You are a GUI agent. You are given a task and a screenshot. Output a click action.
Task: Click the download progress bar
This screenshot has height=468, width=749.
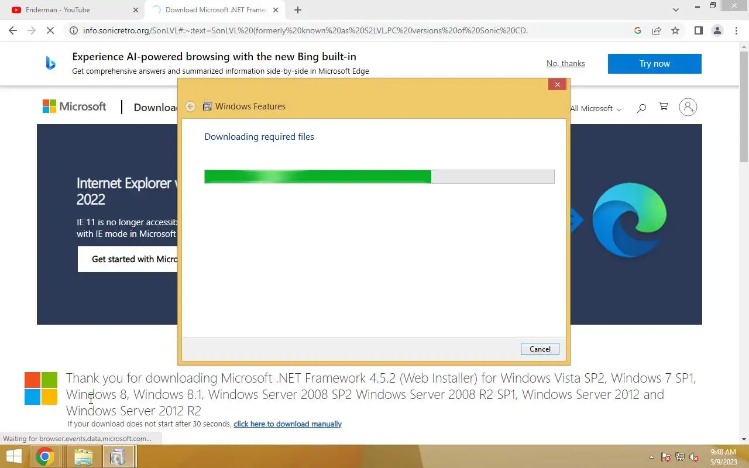(379, 177)
